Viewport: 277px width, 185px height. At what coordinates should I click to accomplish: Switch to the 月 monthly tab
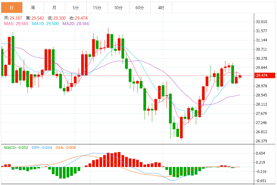point(54,8)
